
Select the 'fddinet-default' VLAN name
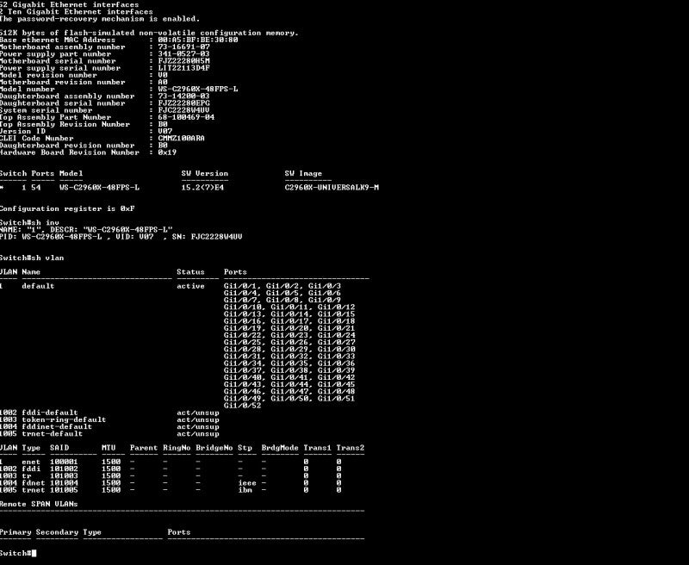[x=57, y=426]
